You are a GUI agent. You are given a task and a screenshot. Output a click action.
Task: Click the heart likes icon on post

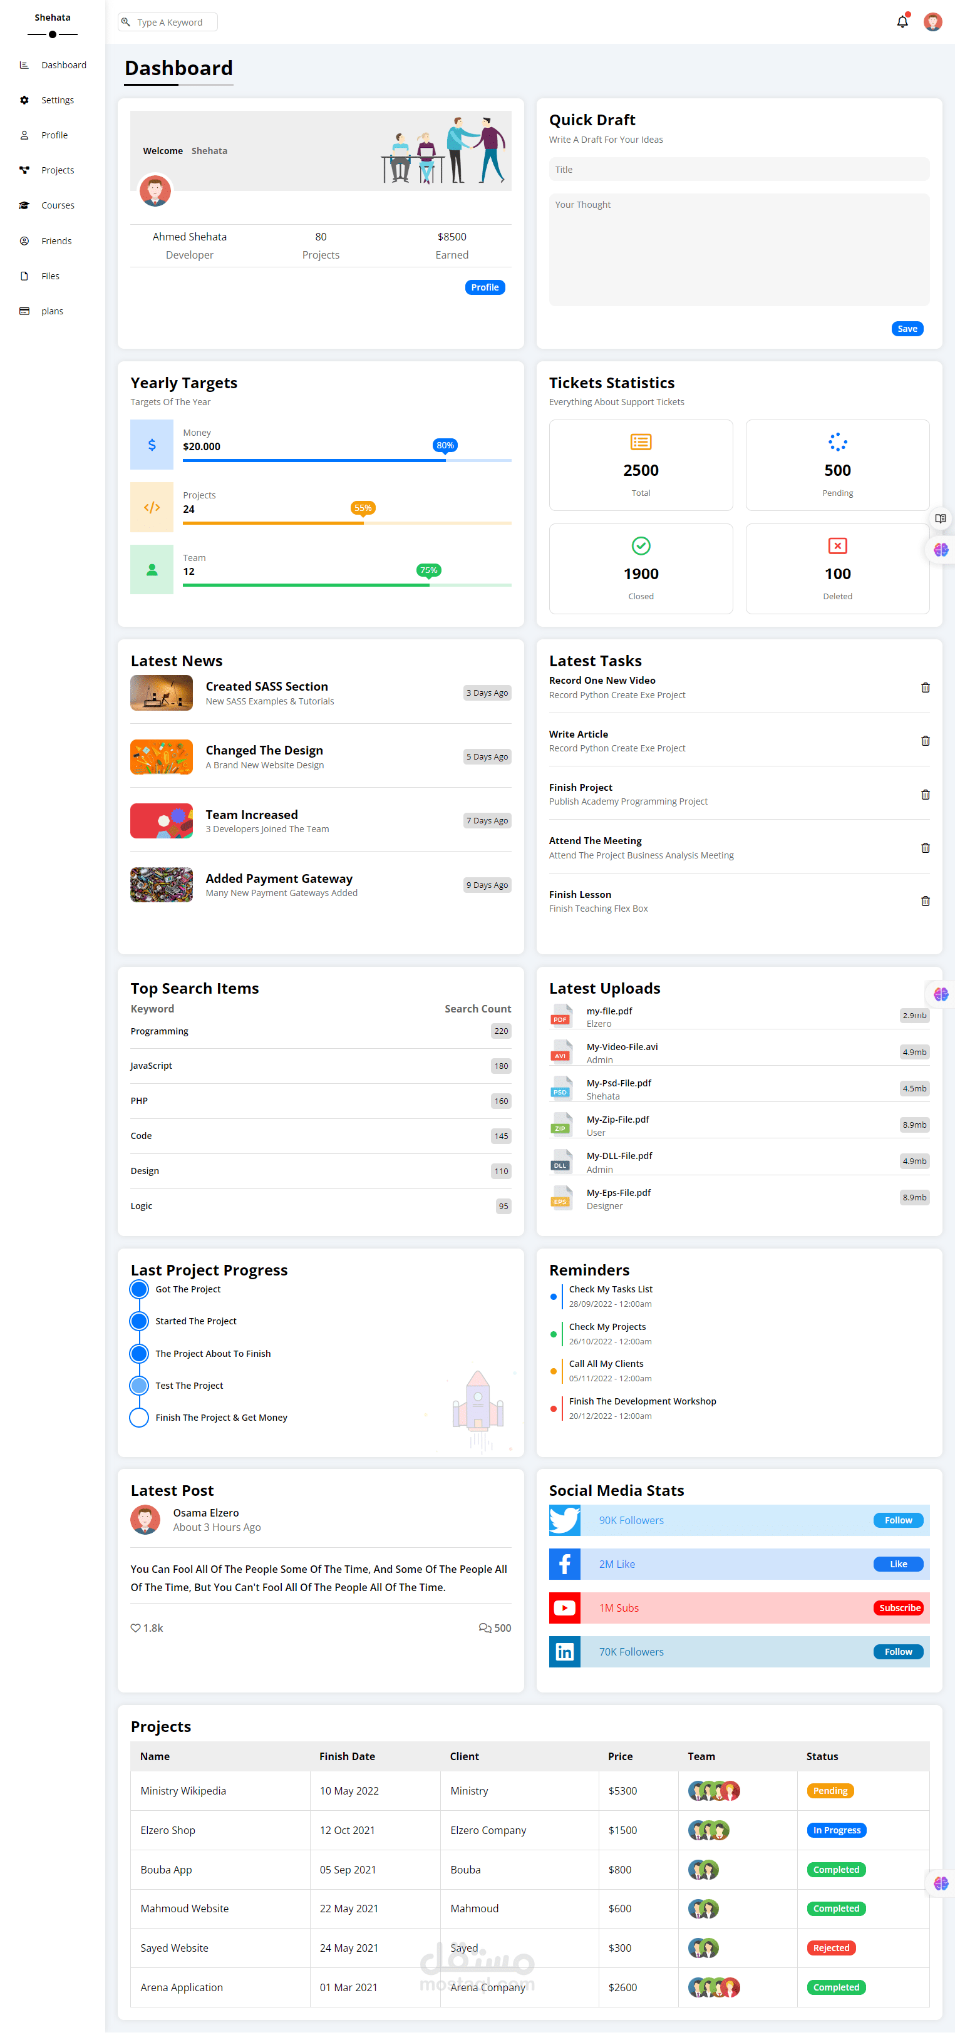point(135,1628)
